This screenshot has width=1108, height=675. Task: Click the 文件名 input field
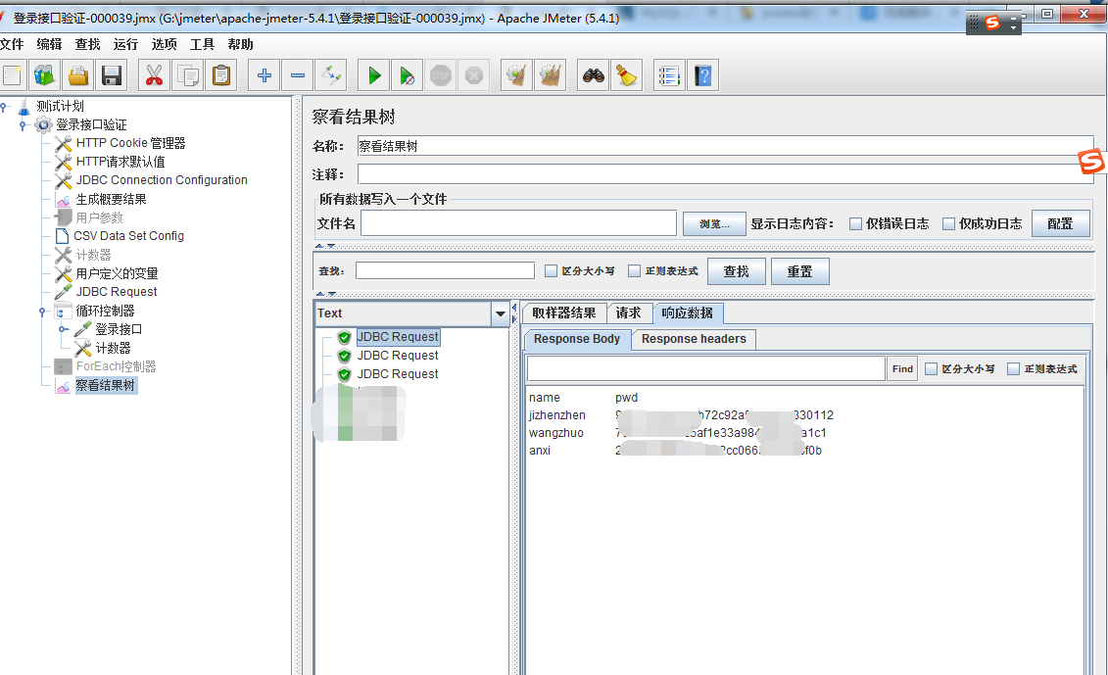518,224
